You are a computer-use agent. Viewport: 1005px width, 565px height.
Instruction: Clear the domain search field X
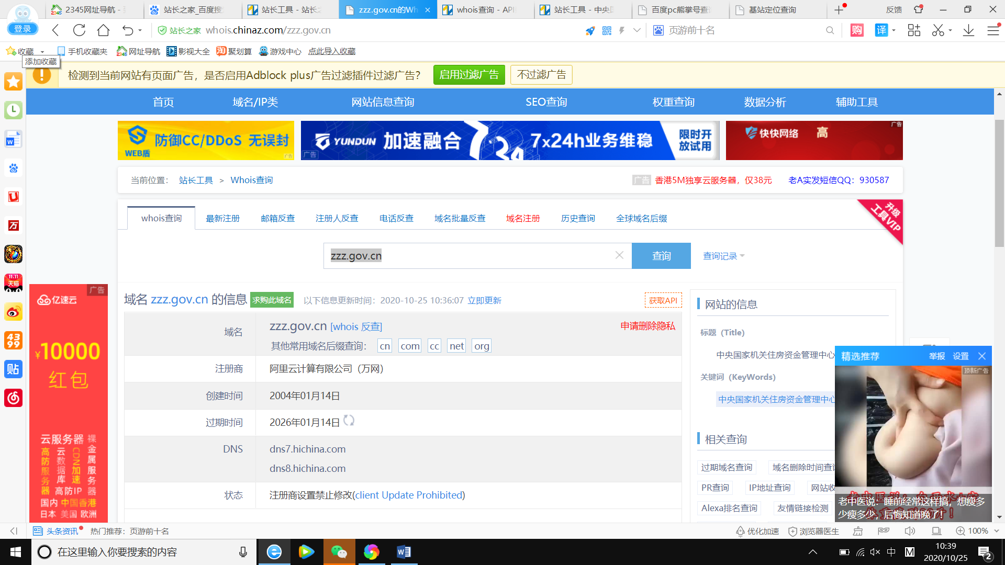point(619,255)
